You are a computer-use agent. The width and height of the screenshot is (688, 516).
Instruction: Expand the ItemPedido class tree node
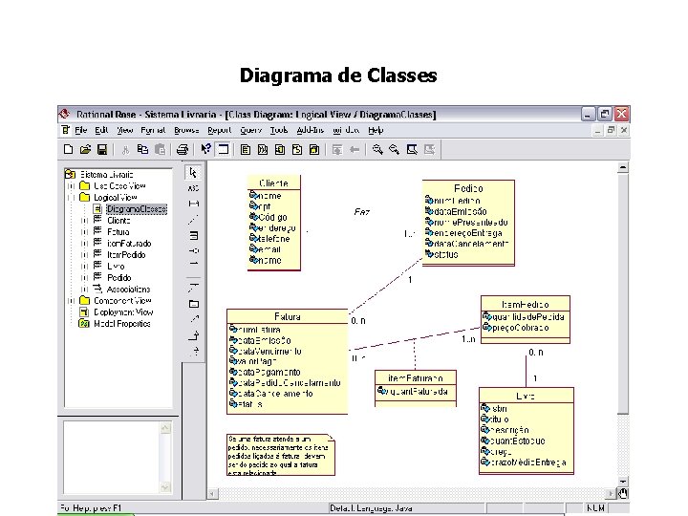pyautogui.click(x=85, y=255)
